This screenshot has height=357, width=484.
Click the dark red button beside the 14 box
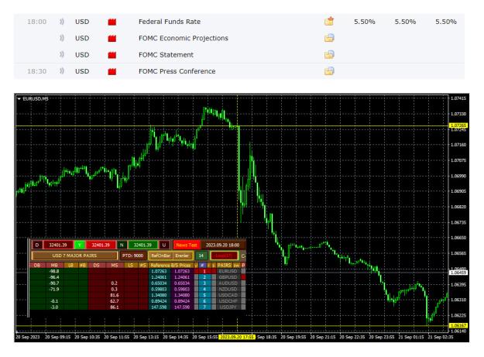tap(224, 256)
